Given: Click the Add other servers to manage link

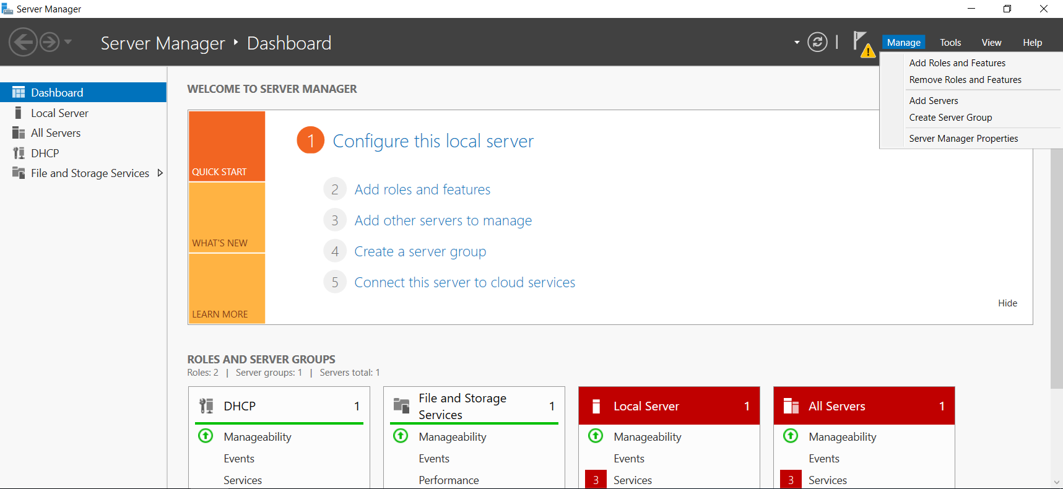Looking at the screenshot, I should 443,220.
